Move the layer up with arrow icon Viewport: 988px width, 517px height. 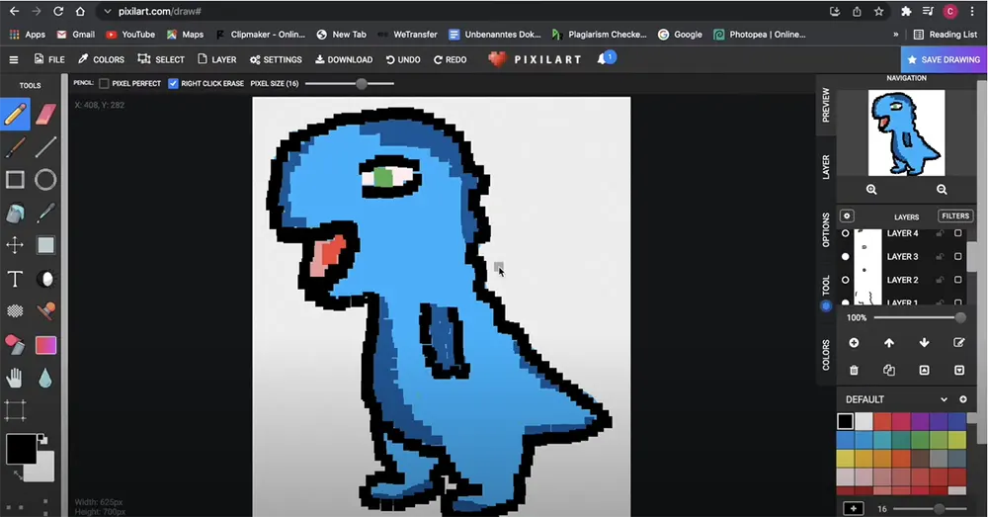tap(889, 343)
